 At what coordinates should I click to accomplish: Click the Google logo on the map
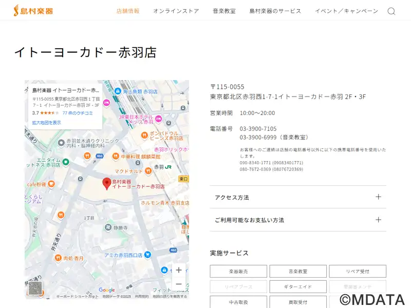point(107,290)
